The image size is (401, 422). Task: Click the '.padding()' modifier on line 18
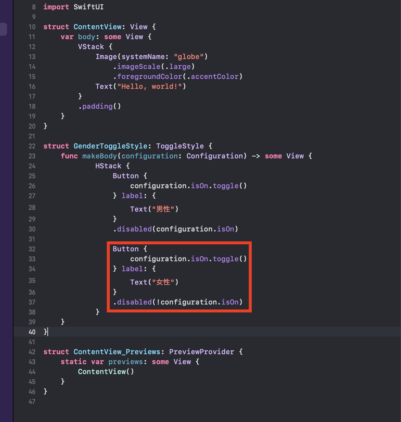100,106
